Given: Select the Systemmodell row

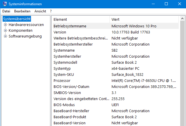Looking at the screenshot, I should (116, 62).
